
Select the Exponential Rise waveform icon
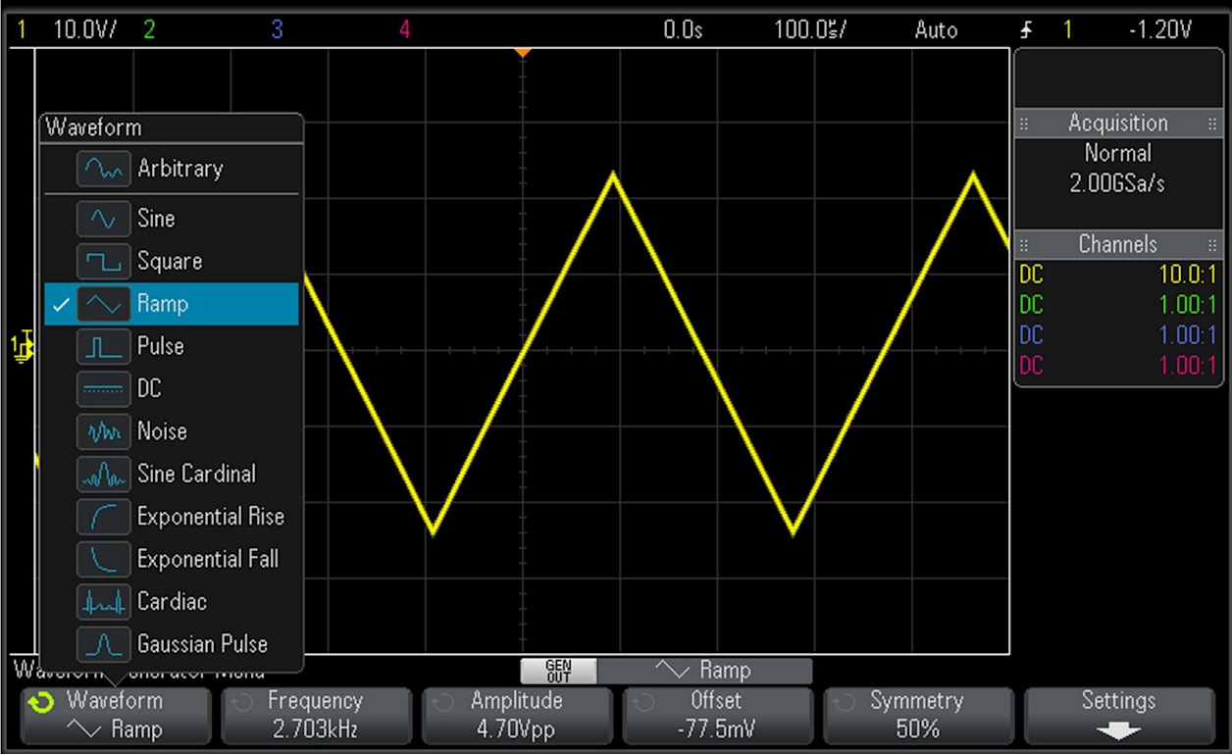coord(103,517)
